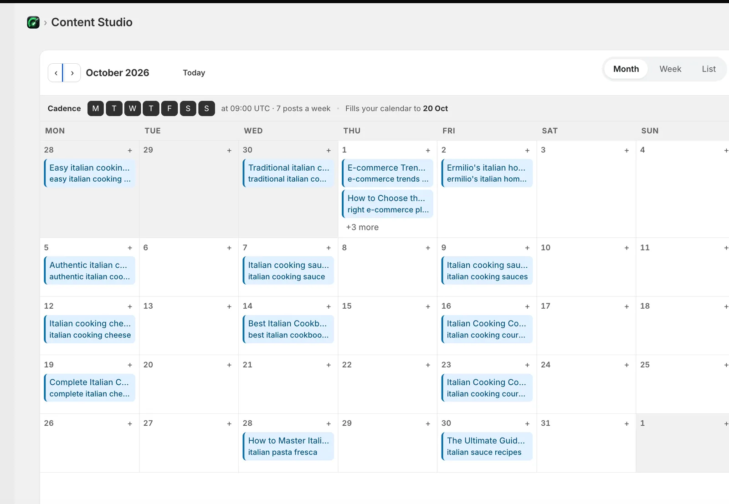The height and width of the screenshot is (504, 729).
Task: Open Italian cooking sauces post on October 9
Action: [487, 270]
